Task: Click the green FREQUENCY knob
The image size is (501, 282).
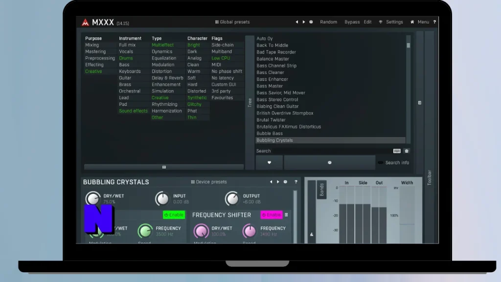Action: tap(145, 231)
